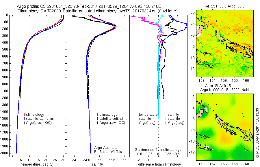Select the Argo profile title line
Screen dimensions: 260x167
click(89, 6)
